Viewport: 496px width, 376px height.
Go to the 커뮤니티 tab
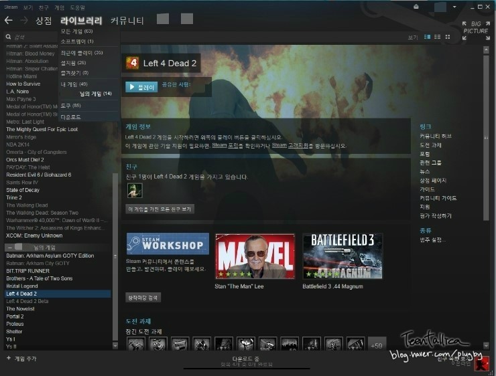click(x=127, y=21)
